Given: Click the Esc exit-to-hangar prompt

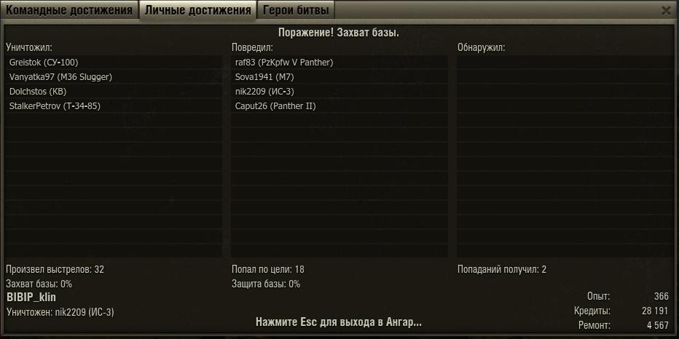Looking at the screenshot, I should (x=339, y=322).
